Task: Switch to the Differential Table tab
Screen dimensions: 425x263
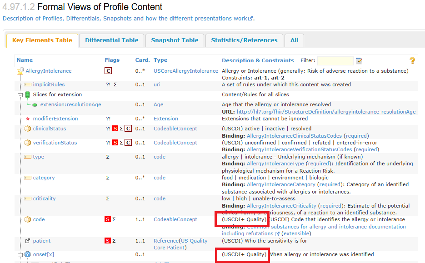Action: pos(111,40)
